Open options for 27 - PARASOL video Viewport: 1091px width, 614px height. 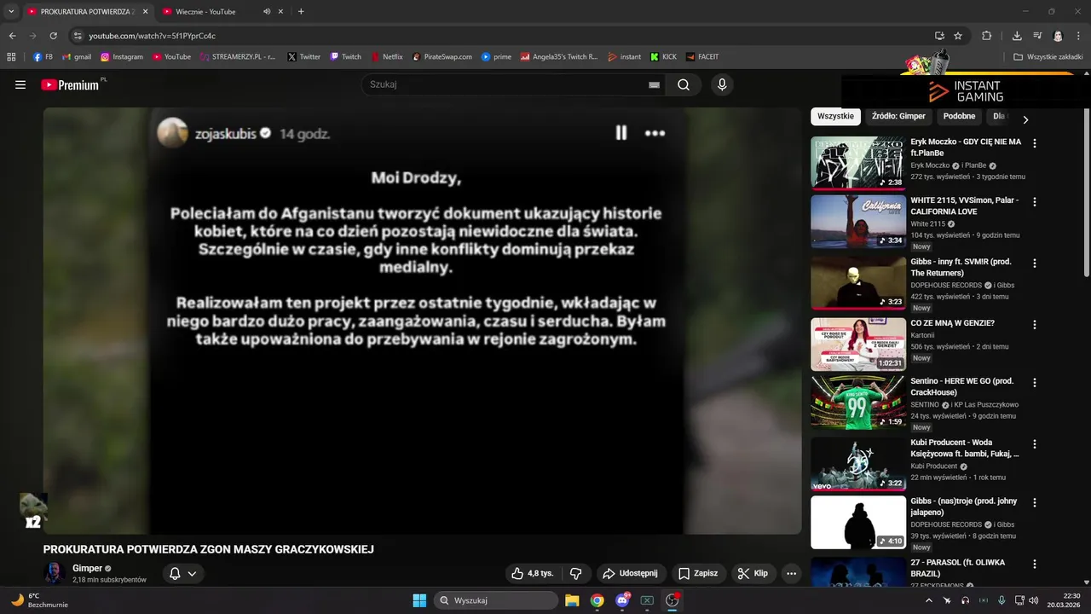pyautogui.click(x=1035, y=564)
